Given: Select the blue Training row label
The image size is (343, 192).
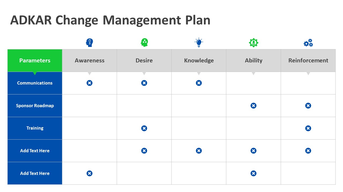Looking at the screenshot, I should click(x=35, y=128).
